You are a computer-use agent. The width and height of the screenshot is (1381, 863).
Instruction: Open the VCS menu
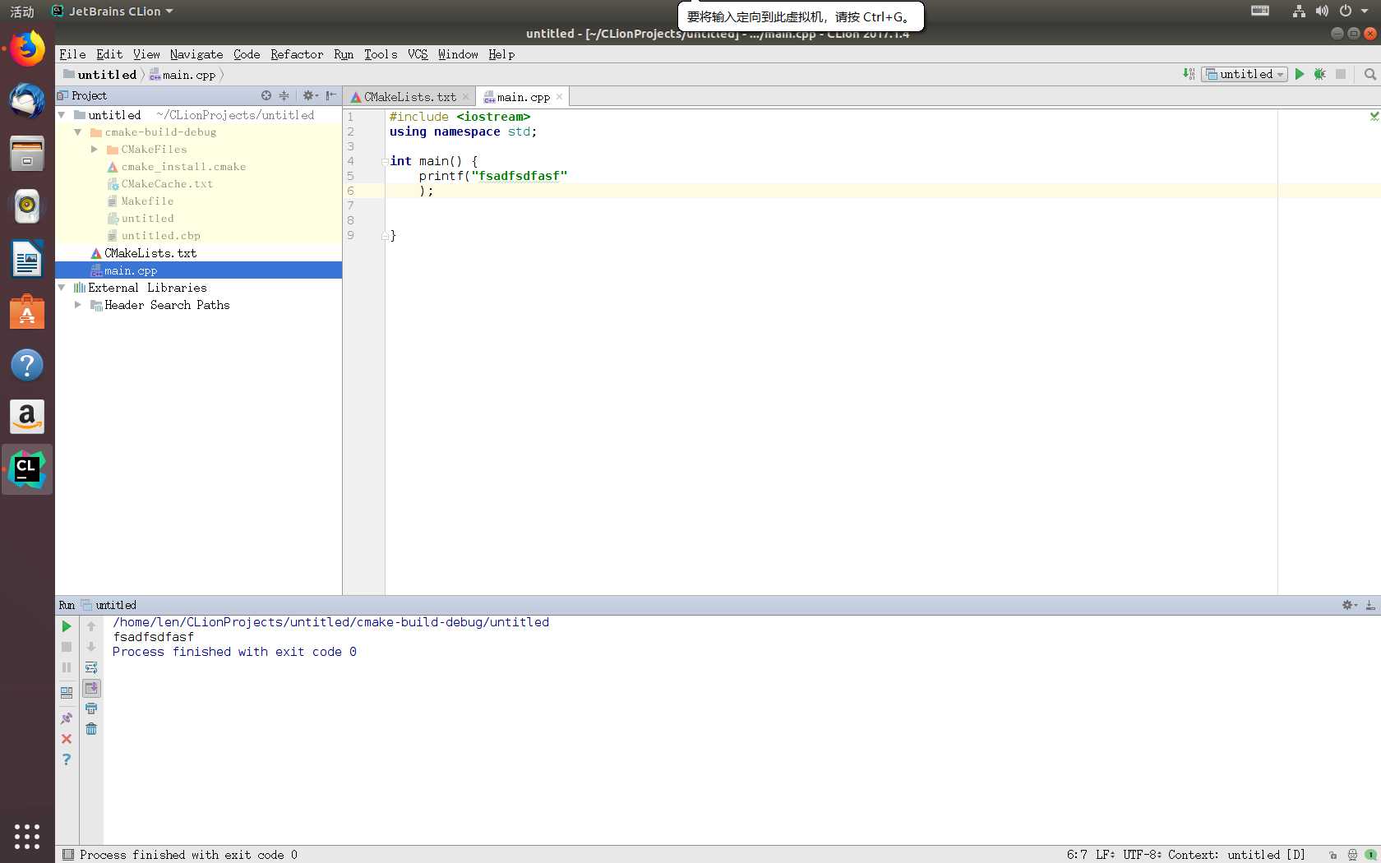coord(418,54)
